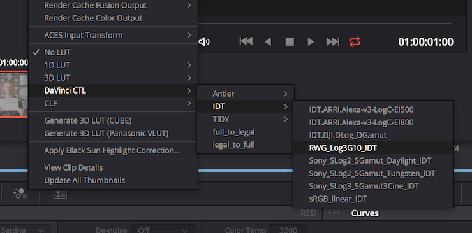
Task: Open the DaVinci CTL submenu
Action: [x=113, y=90]
